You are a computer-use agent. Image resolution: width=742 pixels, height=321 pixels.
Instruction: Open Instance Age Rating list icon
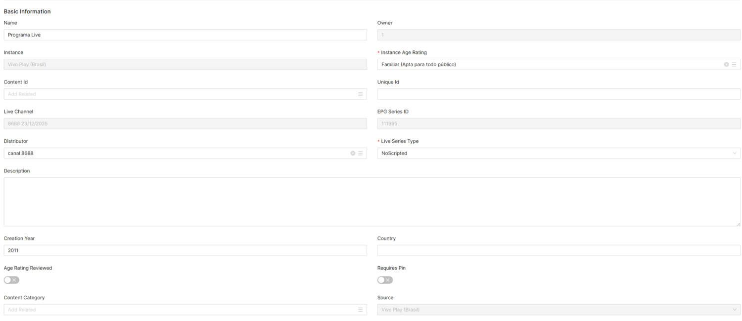point(734,65)
